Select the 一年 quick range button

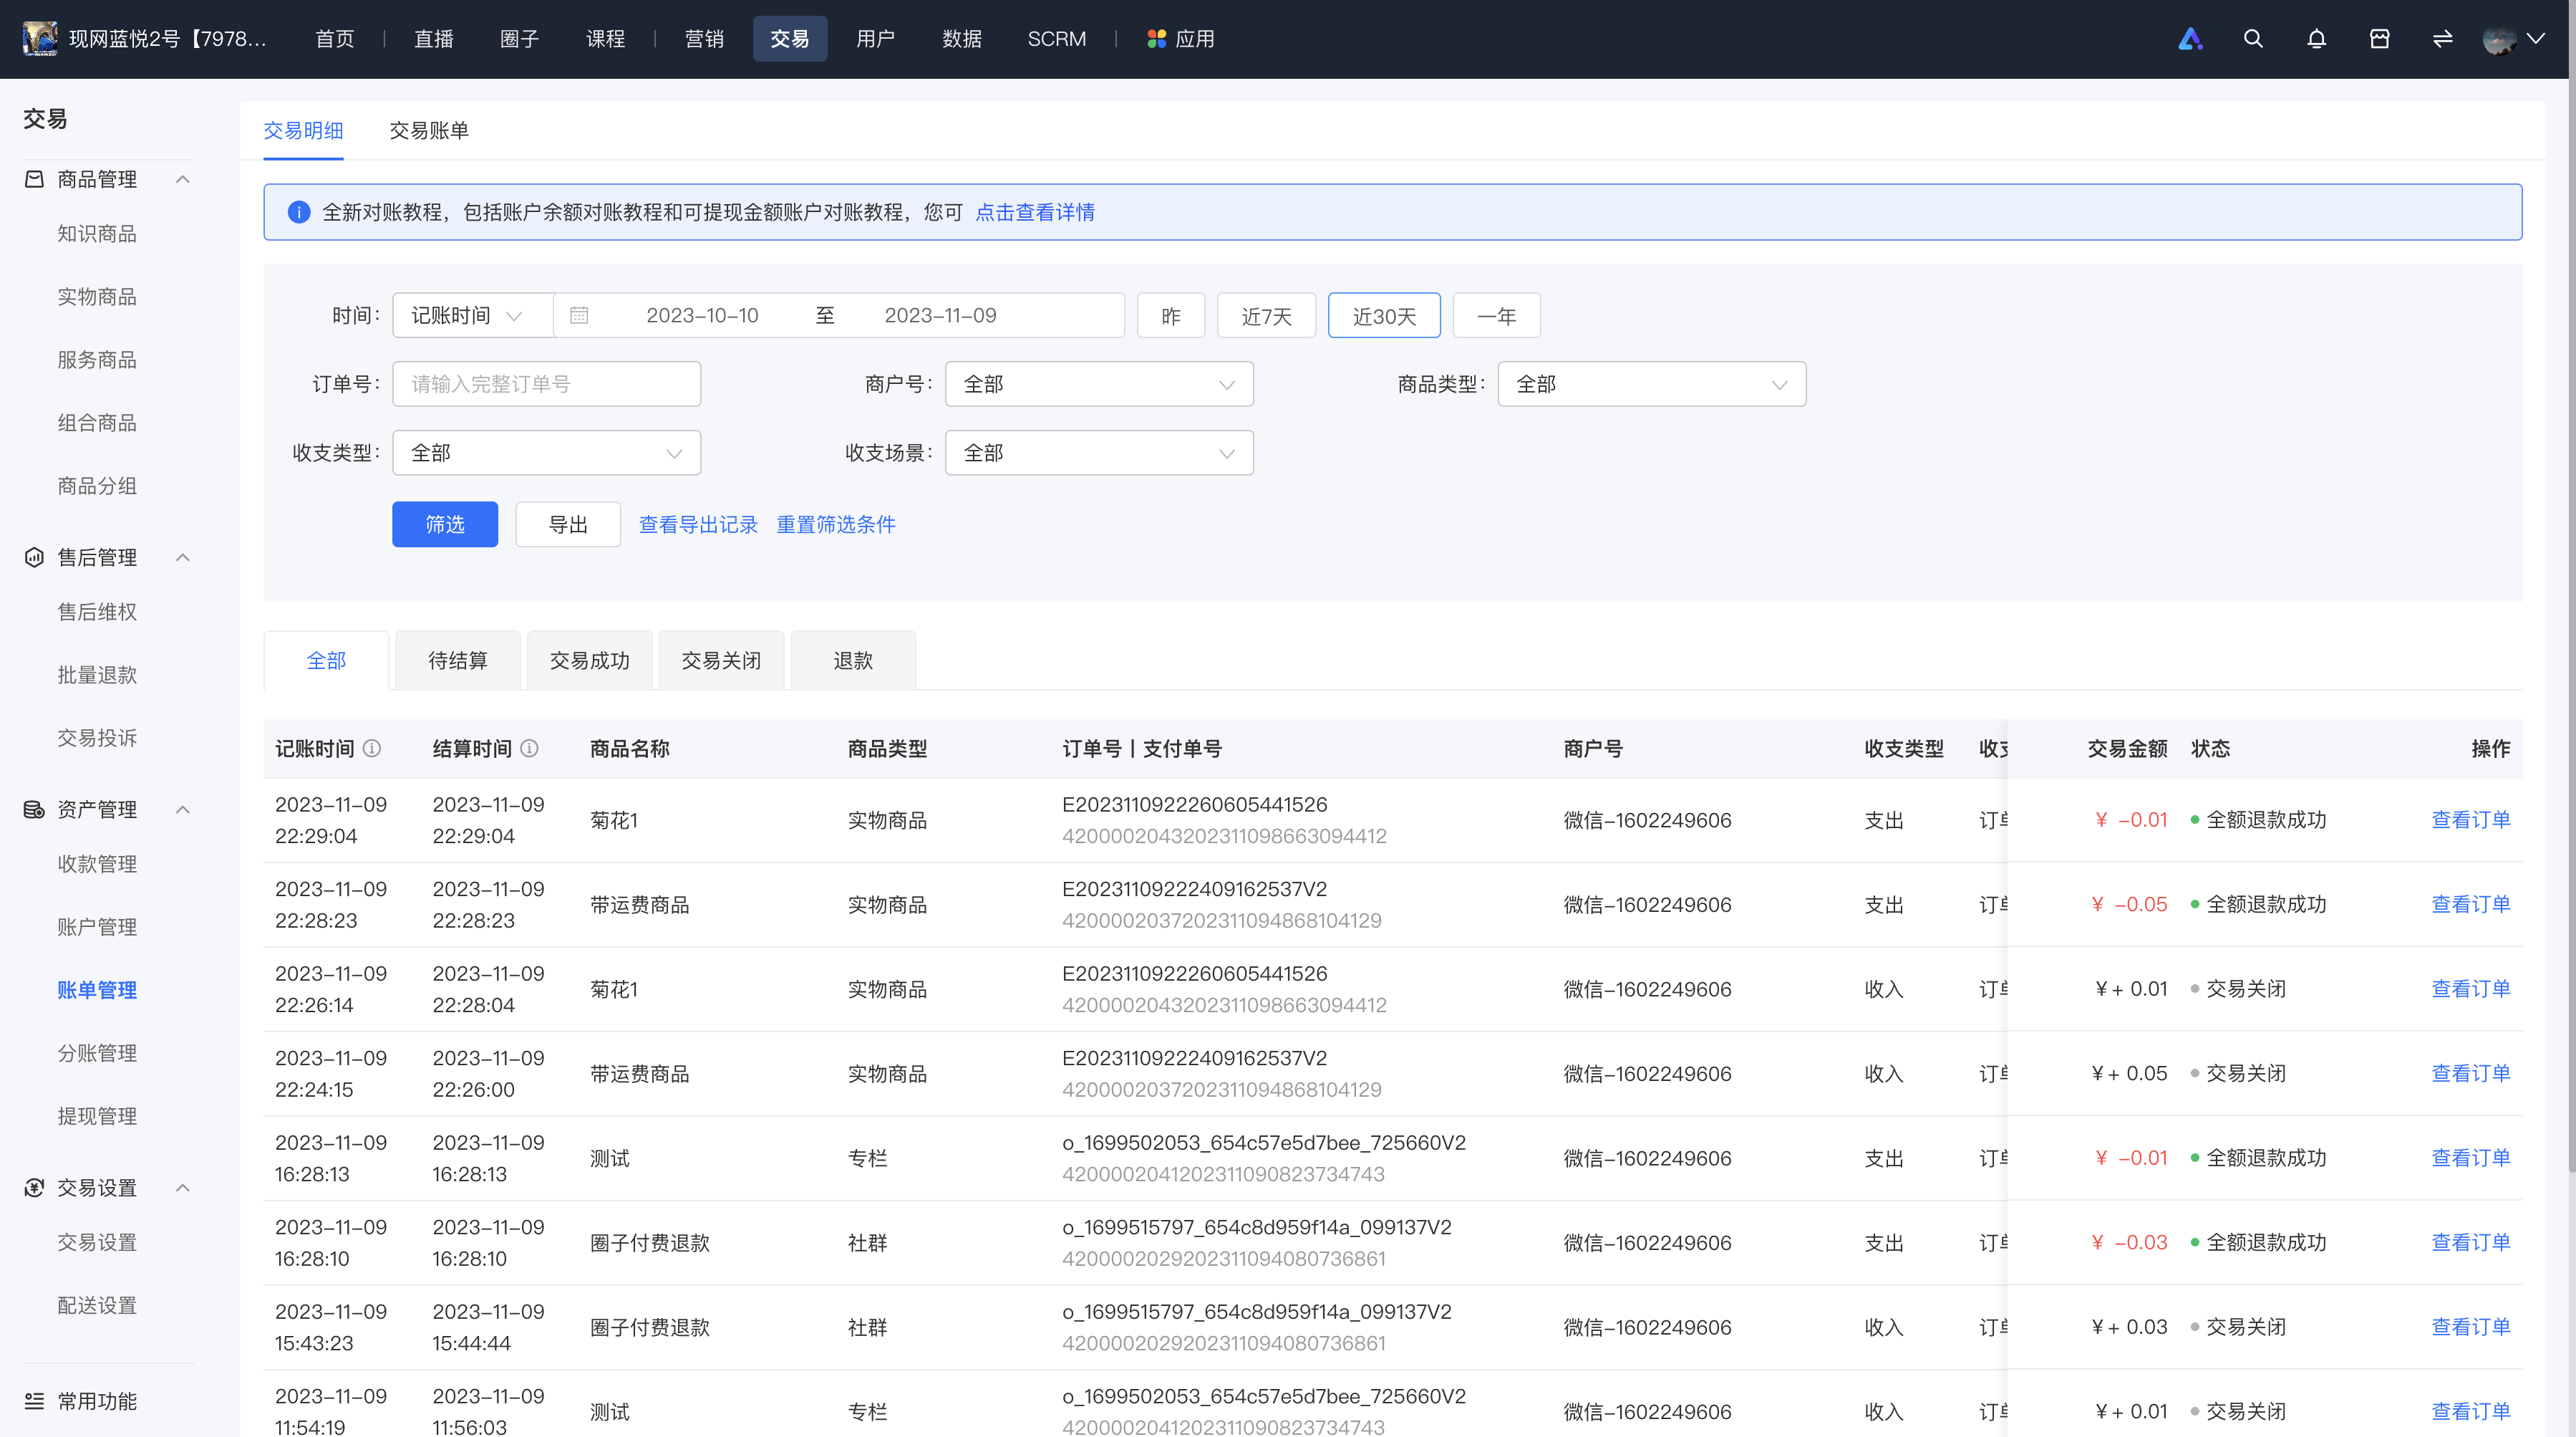[x=1496, y=316]
